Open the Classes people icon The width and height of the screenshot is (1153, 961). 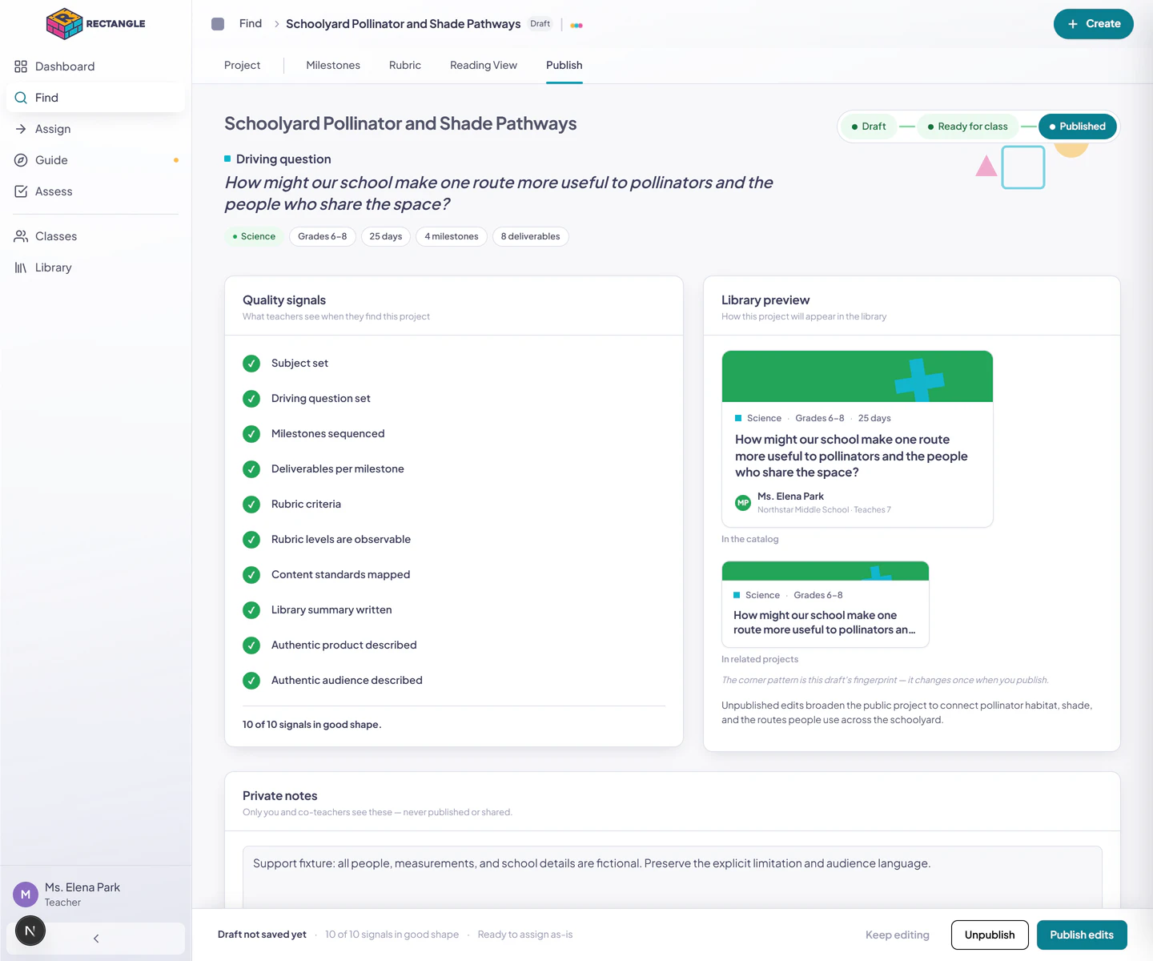pyautogui.click(x=21, y=236)
